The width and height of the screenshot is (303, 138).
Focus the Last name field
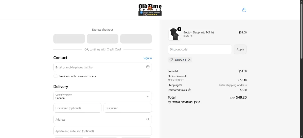click(x=128, y=108)
